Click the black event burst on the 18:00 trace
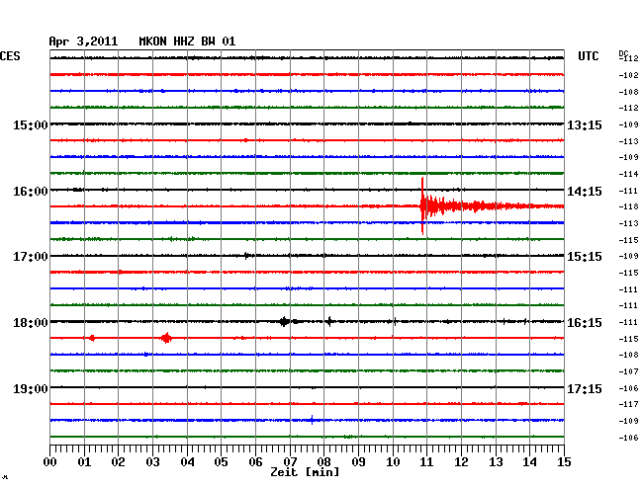The height and width of the screenshot is (488, 643). click(284, 321)
